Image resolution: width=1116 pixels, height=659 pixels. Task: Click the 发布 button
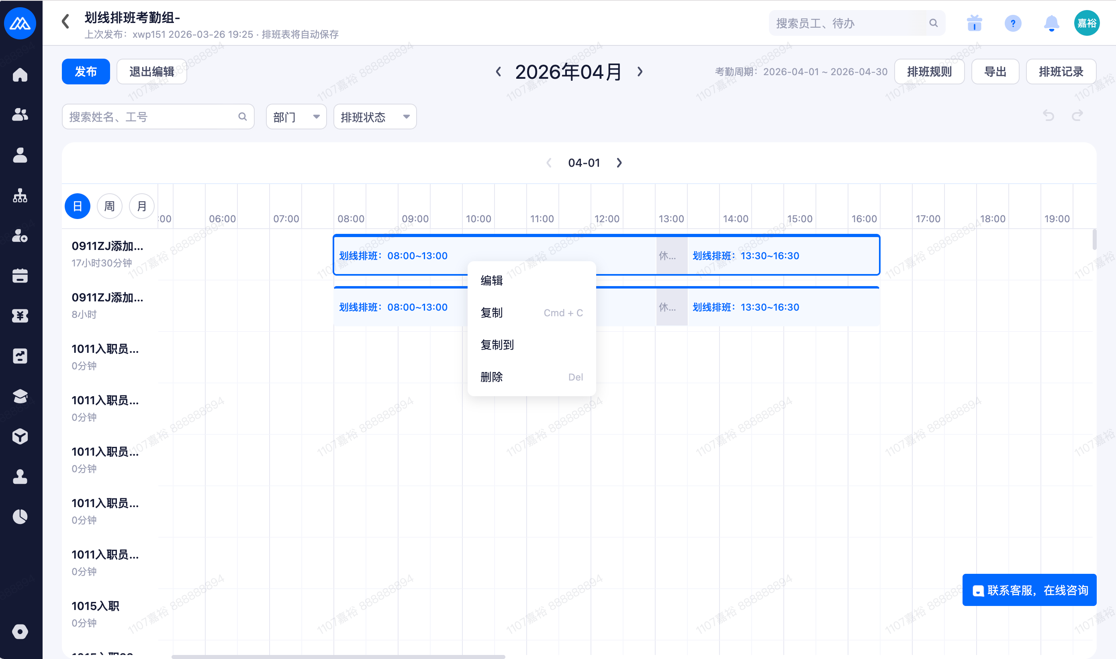click(86, 72)
